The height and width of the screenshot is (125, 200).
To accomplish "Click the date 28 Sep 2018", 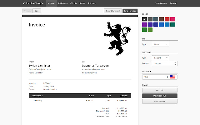I will tap(49, 86).
